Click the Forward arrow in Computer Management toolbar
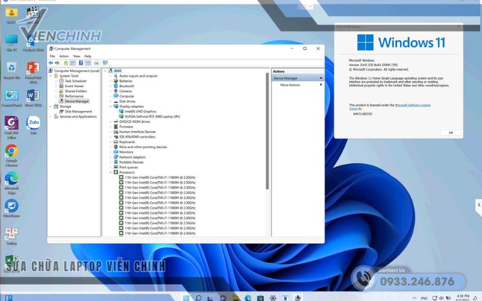The width and height of the screenshot is (482, 301). (57, 63)
